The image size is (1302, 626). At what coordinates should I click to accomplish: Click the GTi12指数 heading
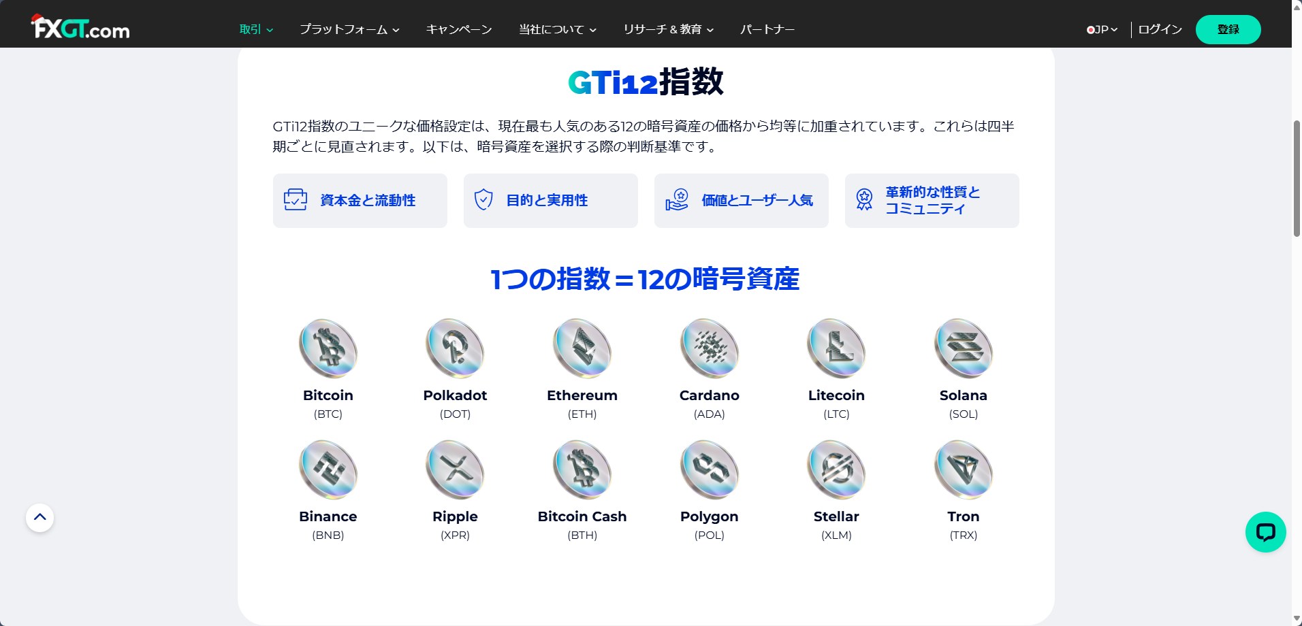point(646,82)
